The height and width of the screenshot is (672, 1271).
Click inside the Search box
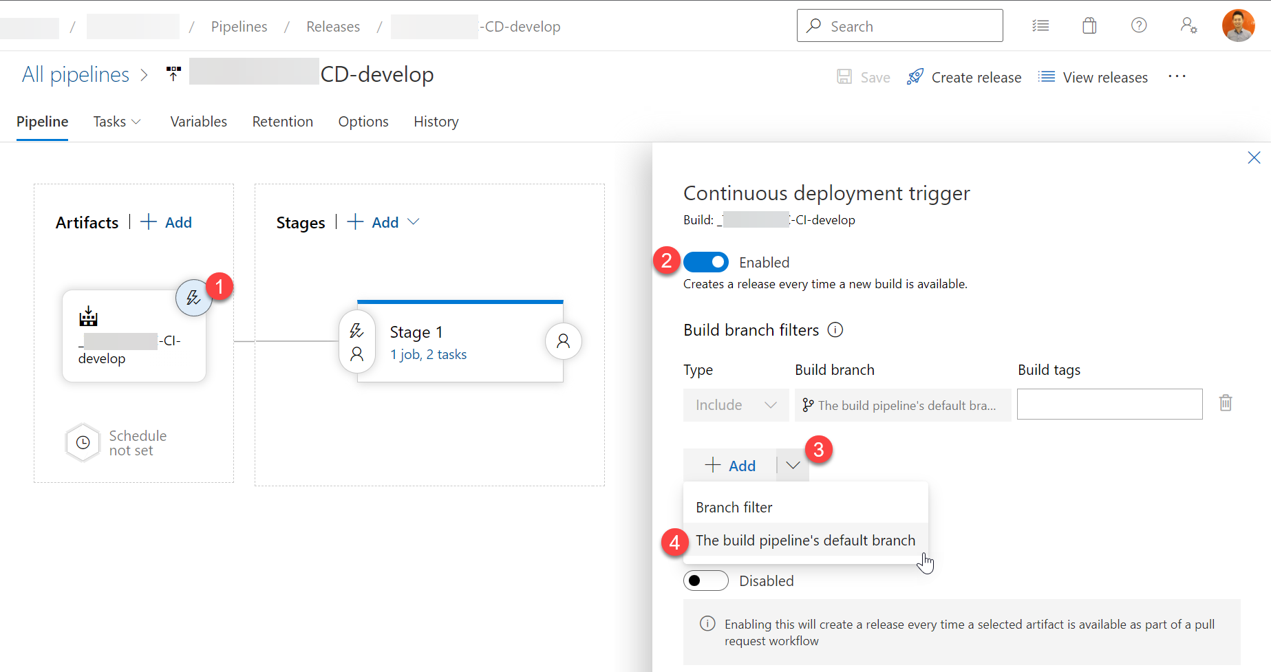[x=899, y=25]
